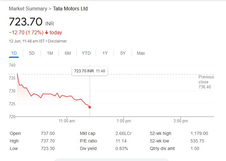Click the 3:00 pm axis label
This screenshot has width=226, height=161.
[x=181, y=121]
